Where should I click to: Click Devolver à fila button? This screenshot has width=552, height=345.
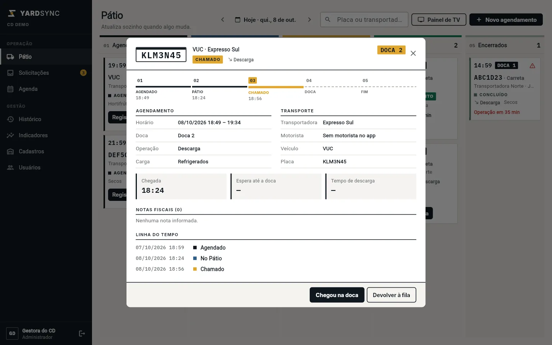click(x=391, y=295)
